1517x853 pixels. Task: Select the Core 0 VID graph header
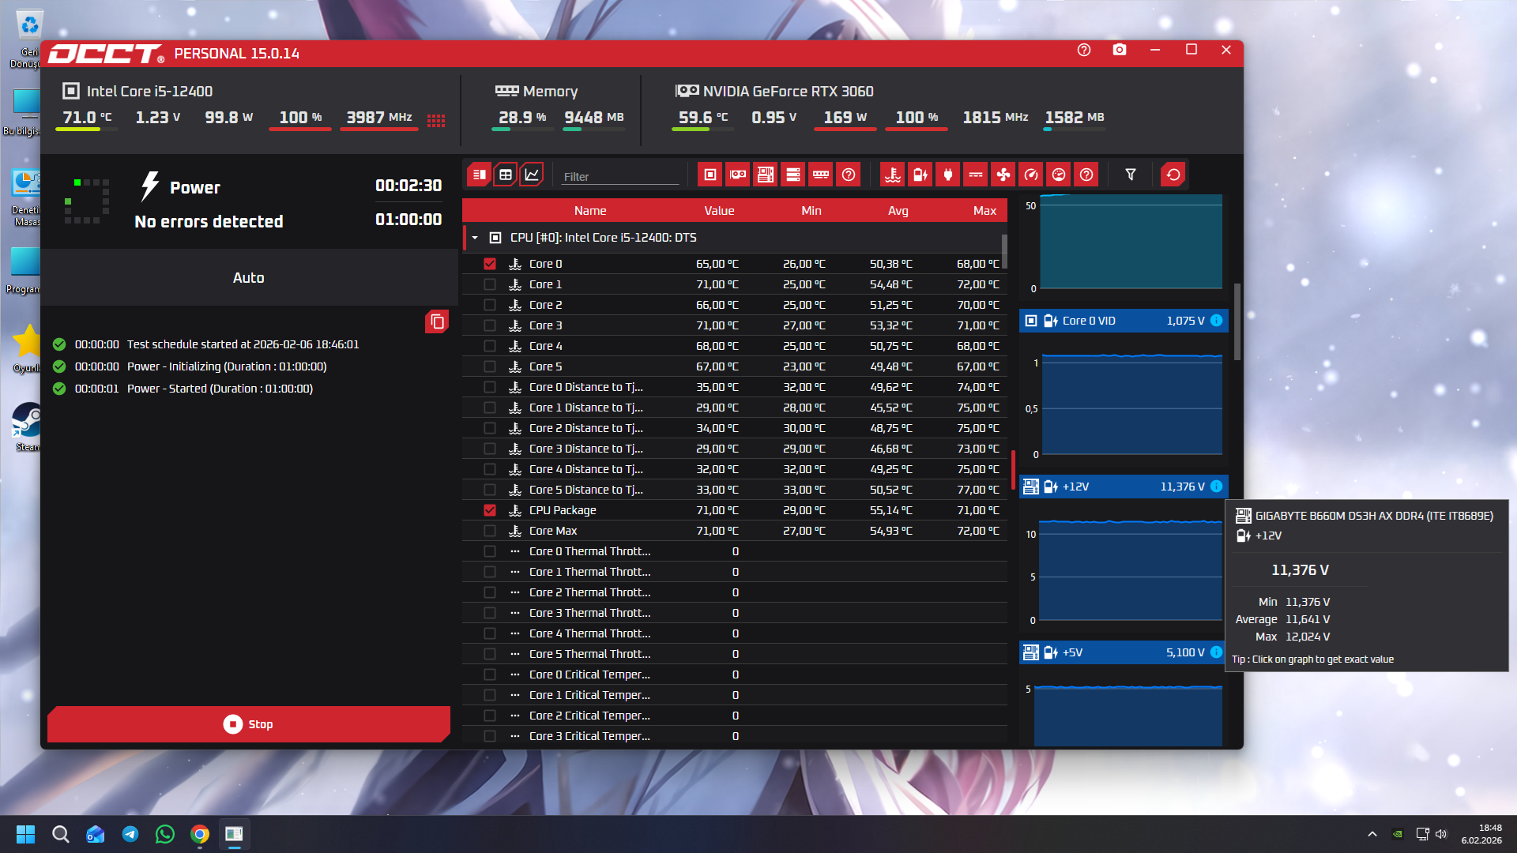tap(1124, 321)
